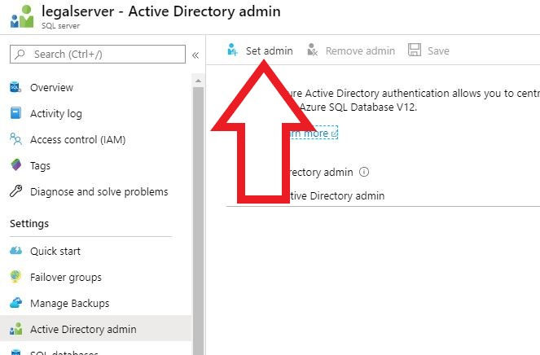540x355 pixels.
Task: Open the Tags menu item
Action: click(x=96, y=165)
